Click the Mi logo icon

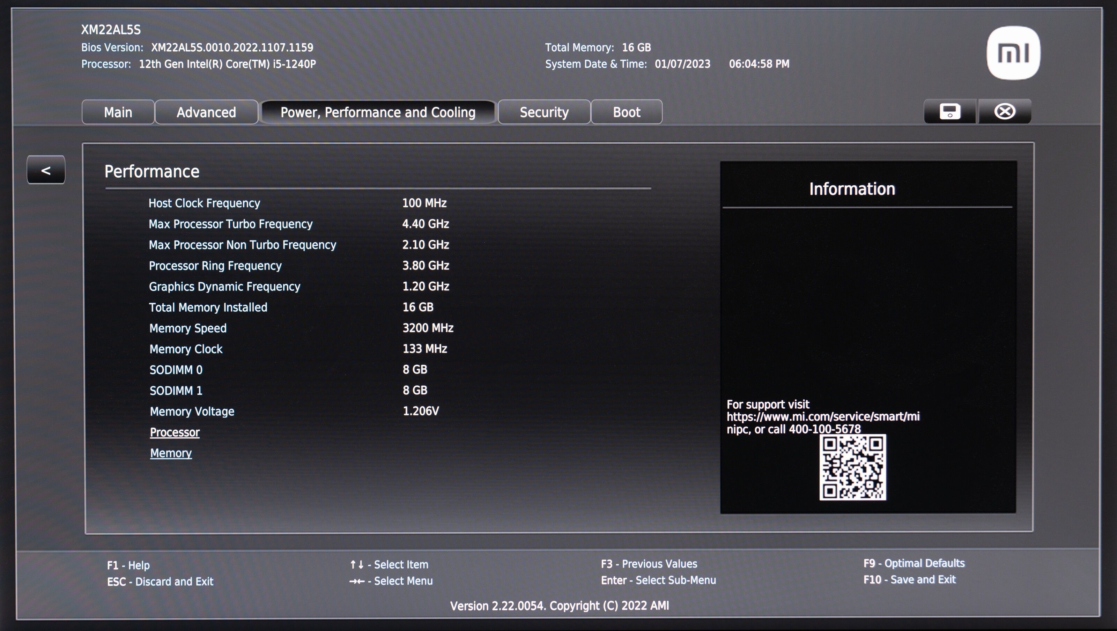click(1013, 53)
